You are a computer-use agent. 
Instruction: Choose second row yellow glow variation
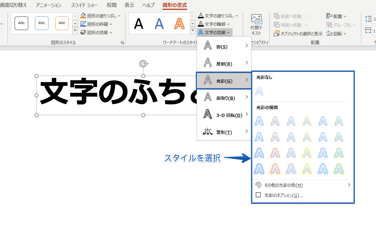307,137
